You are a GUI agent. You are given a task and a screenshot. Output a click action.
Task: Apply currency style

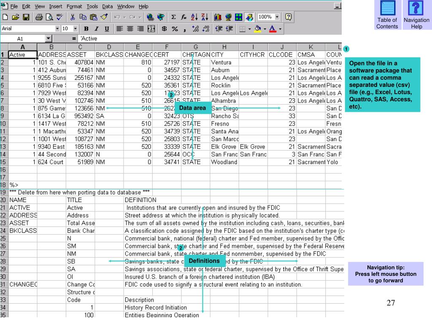pyautogui.click(x=164, y=29)
